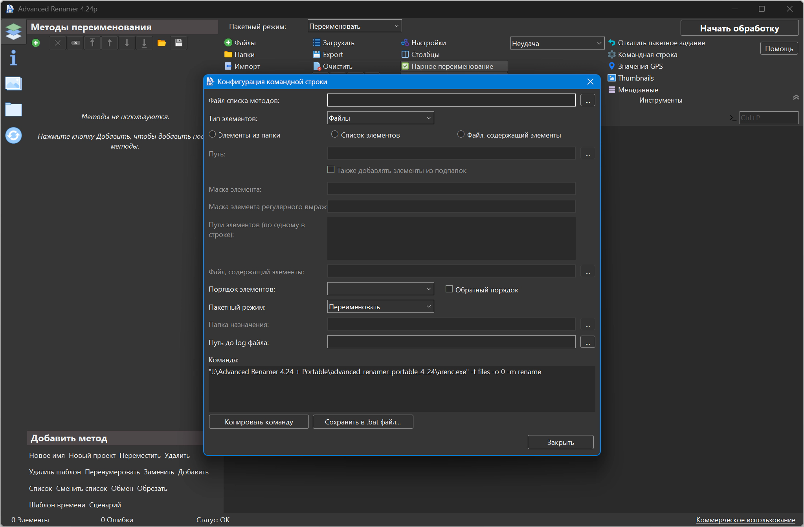This screenshot has height=527, width=804.
Task: Open the image preview sidebar icon
Action: pyautogui.click(x=13, y=83)
